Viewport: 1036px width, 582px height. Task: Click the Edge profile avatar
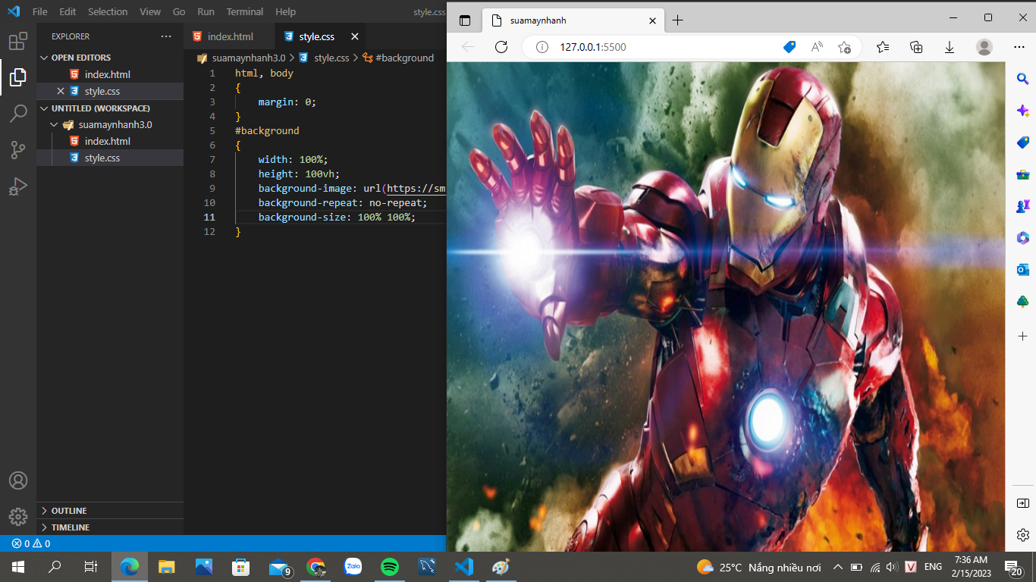point(984,47)
